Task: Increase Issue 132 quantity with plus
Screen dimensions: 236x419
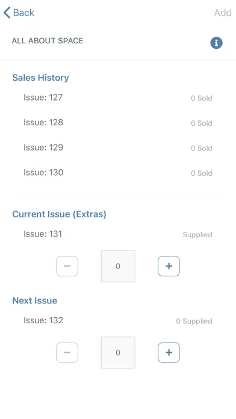Action: pos(169,352)
